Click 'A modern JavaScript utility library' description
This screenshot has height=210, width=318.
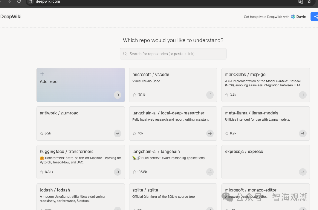72,198
